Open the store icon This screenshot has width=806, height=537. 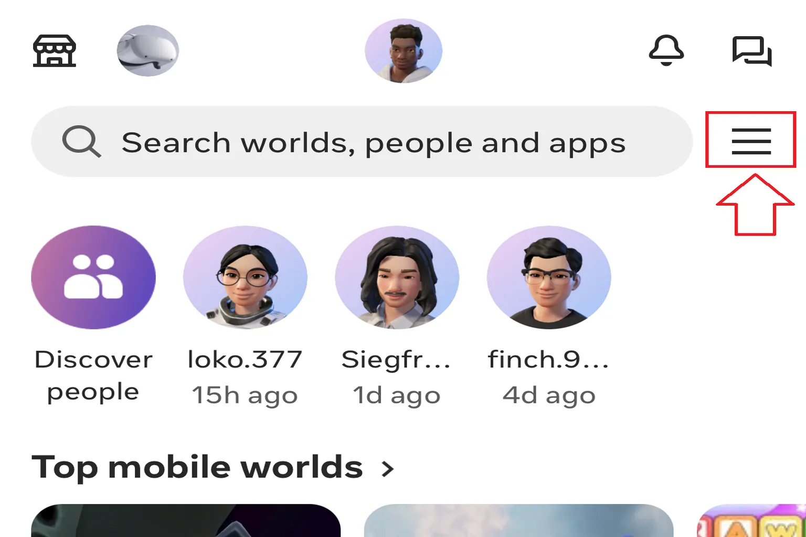(55, 51)
